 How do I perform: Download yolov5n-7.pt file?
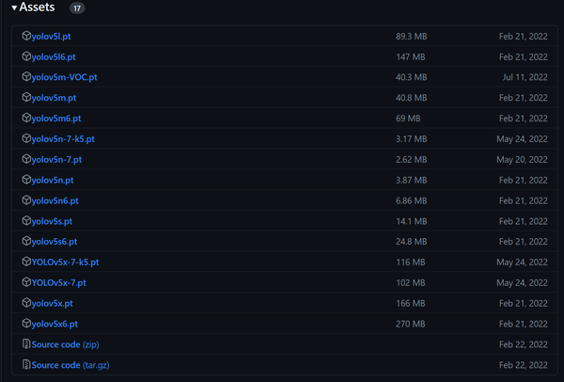pos(57,160)
